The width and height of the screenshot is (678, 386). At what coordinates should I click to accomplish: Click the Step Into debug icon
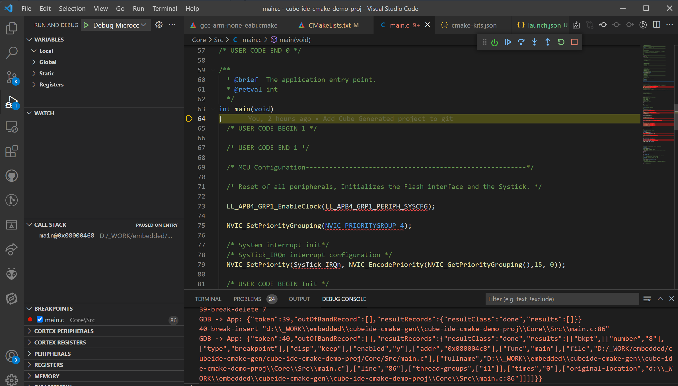pos(535,42)
